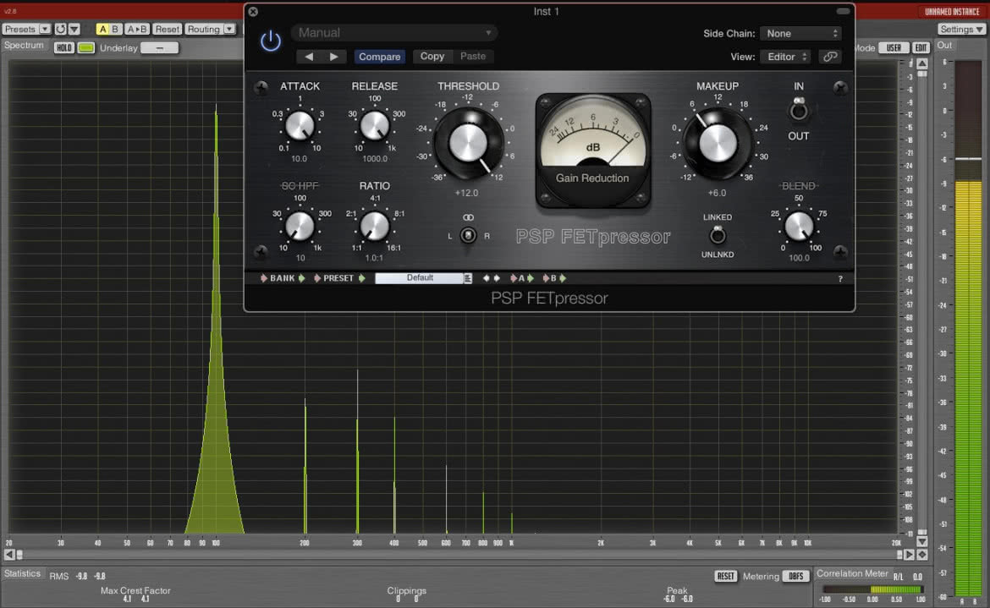Viewport: 990px width, 608px height.
Task: Click the analyzer undo arrow icon
Action: pyautogui.click(x=61, y=29)
